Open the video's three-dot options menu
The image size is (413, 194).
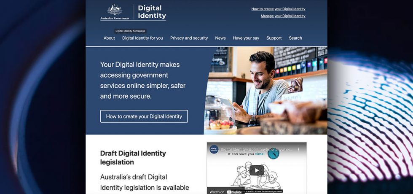point(298,149)
